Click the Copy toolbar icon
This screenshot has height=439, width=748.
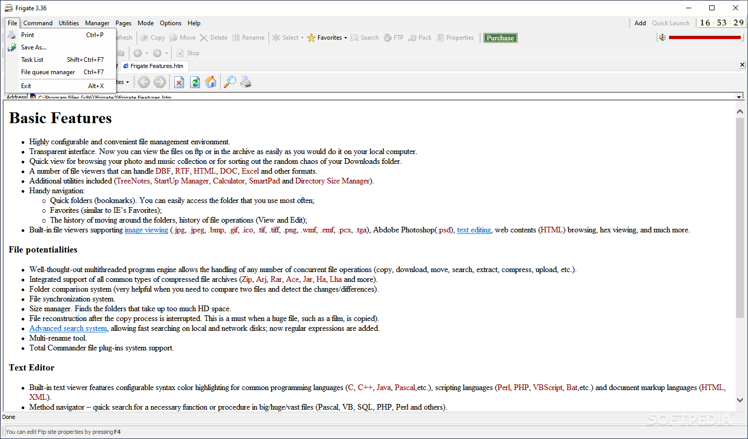pos(144,38)
